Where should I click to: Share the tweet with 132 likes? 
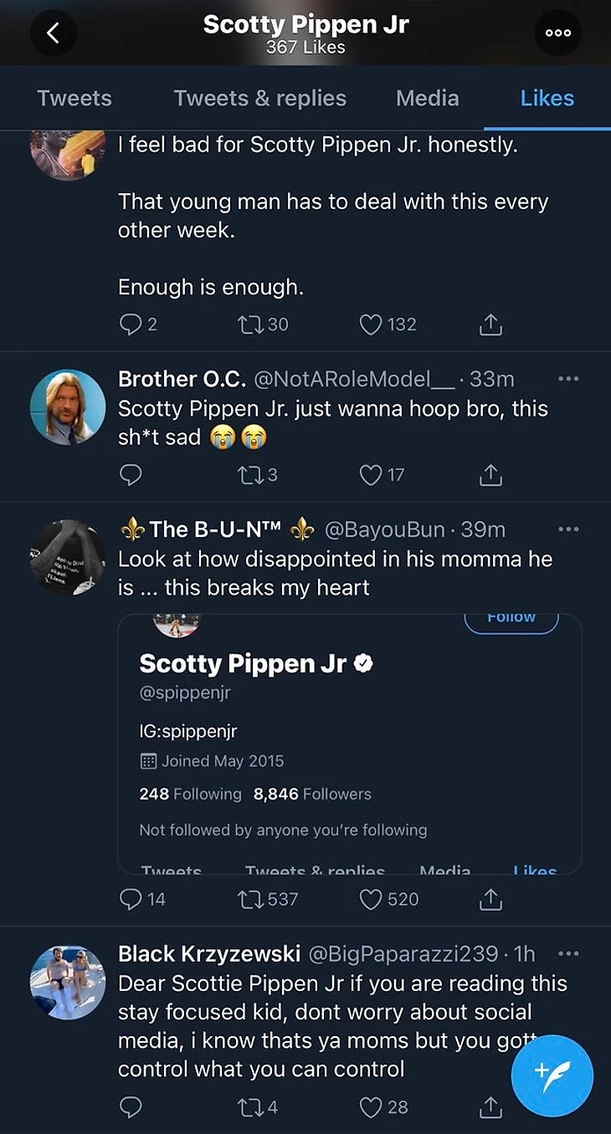click(x=490, y=324)
